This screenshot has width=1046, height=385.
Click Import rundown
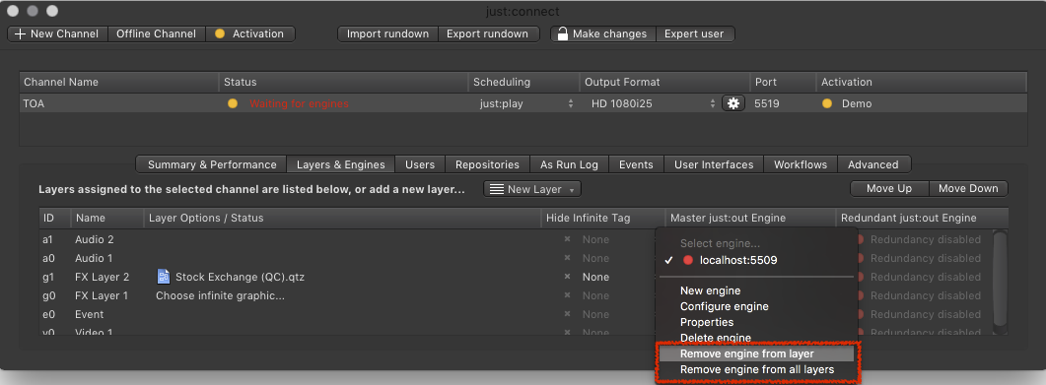pyautogui.click(x=387, y=33)
